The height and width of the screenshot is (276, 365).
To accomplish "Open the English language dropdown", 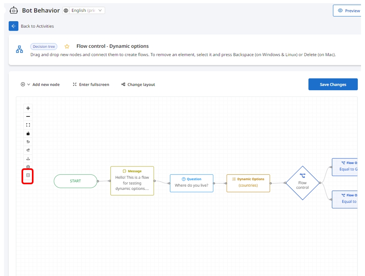I will [x=84, y=10].
